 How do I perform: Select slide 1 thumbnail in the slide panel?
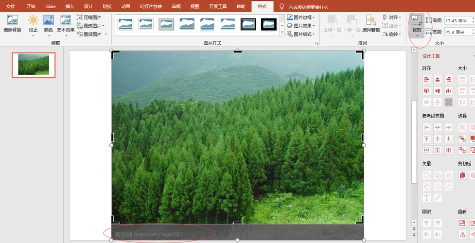tap(34, 65)
